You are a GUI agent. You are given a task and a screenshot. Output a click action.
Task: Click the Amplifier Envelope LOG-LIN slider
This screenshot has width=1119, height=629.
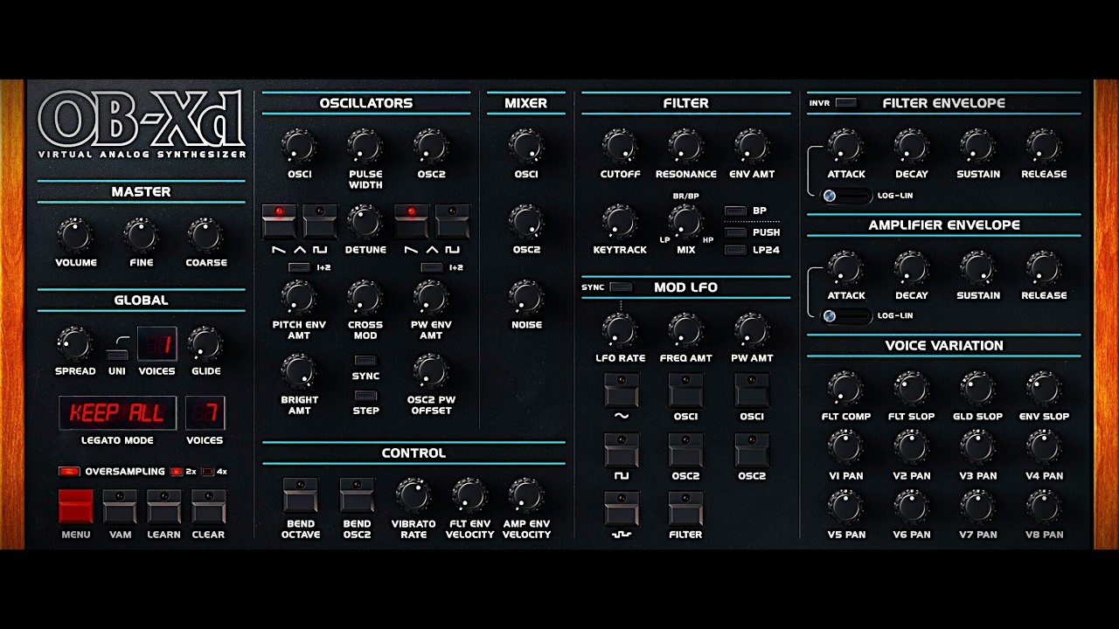point(846,316)
